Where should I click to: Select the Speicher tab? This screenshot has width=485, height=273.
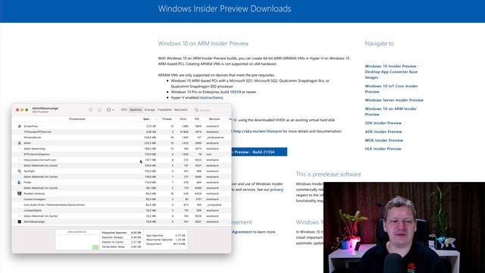pyautogui.click(x=136, y=109)
